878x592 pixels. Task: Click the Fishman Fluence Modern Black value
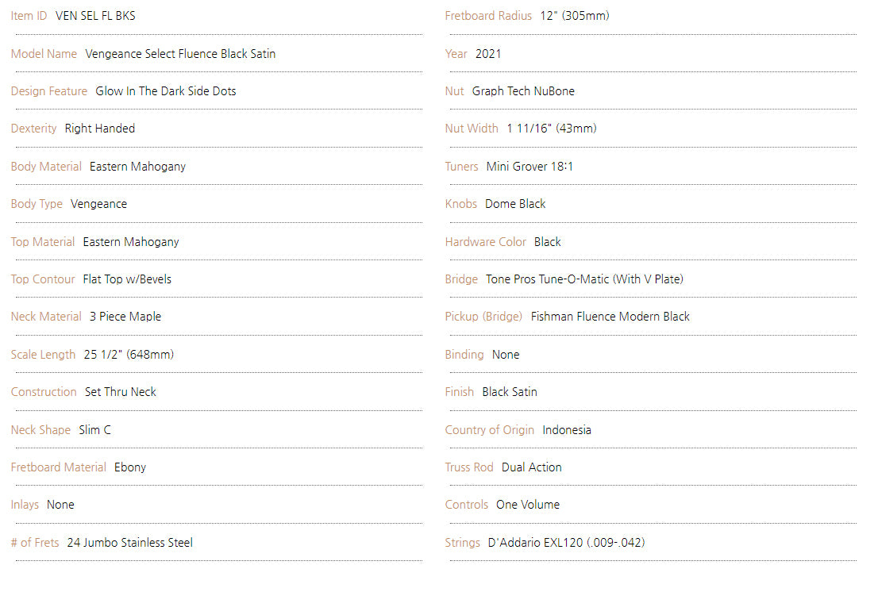pyautogui.click(x=610, y=317)
